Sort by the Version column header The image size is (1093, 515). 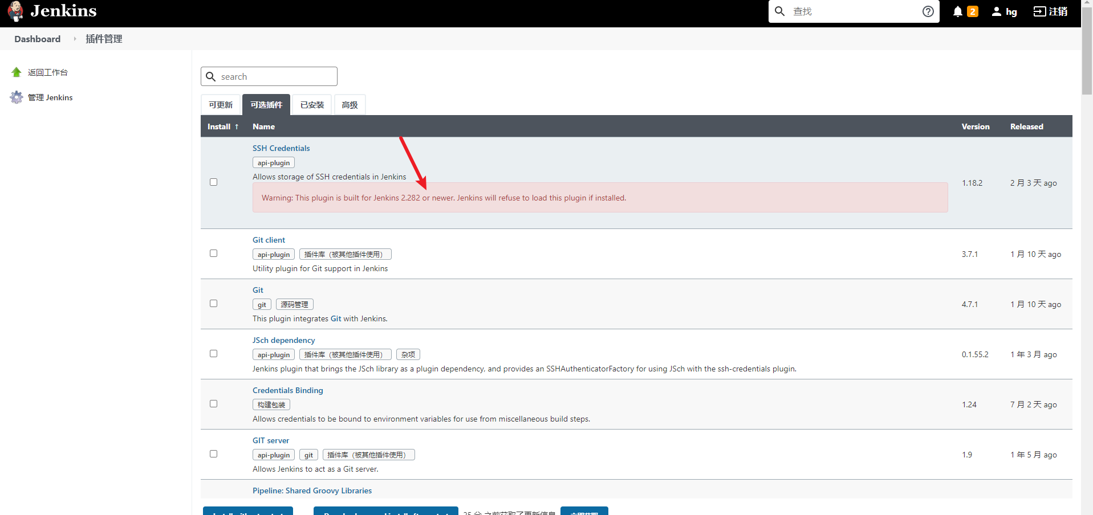click(976, 126)
